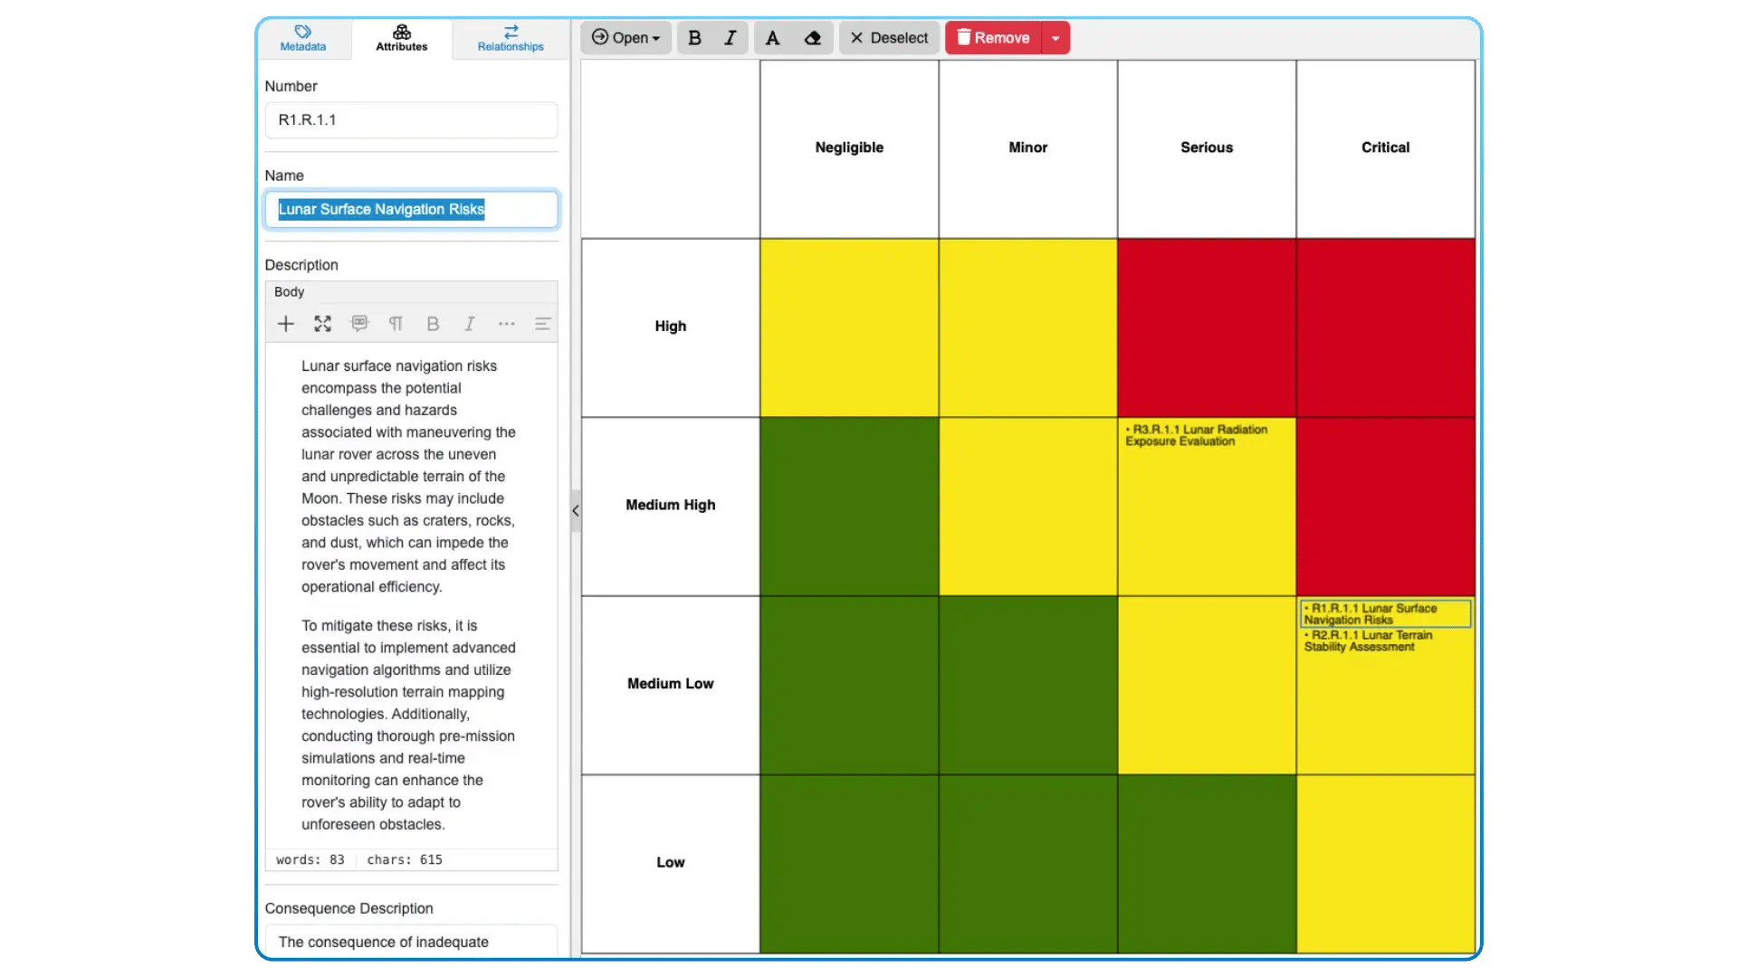Click the Consequence Description text field
1738x977 pixels.
coord(411,942)
